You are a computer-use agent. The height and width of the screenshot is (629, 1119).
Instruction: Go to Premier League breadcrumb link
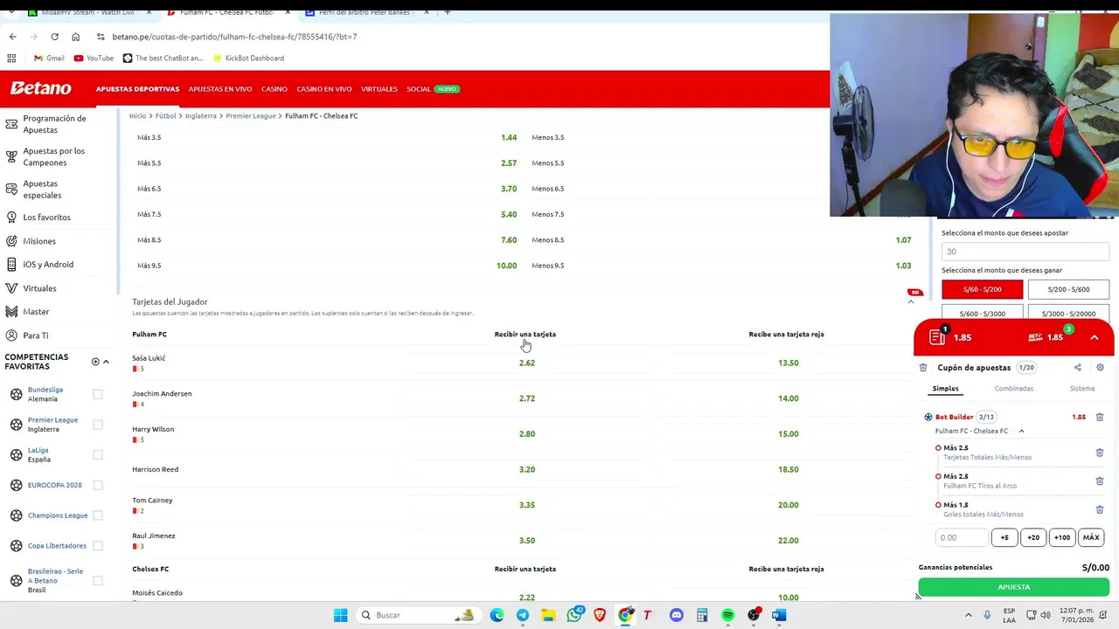coord(251,115)
